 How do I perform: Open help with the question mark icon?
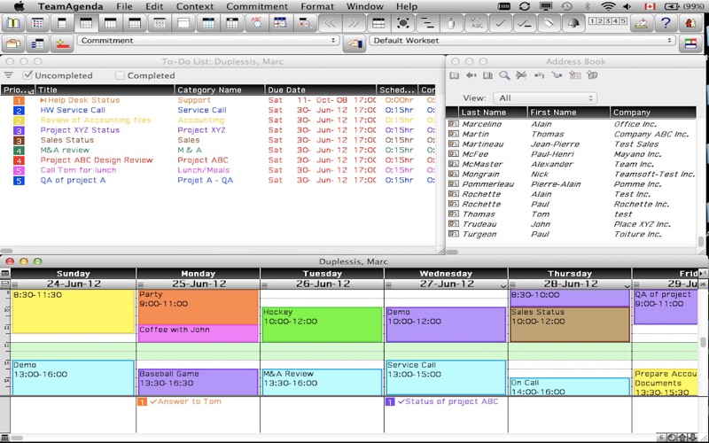pos(666,23)
